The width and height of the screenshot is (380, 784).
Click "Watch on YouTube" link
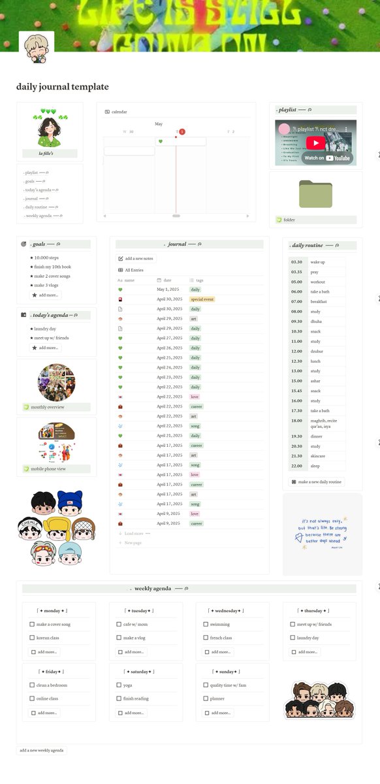328,158
